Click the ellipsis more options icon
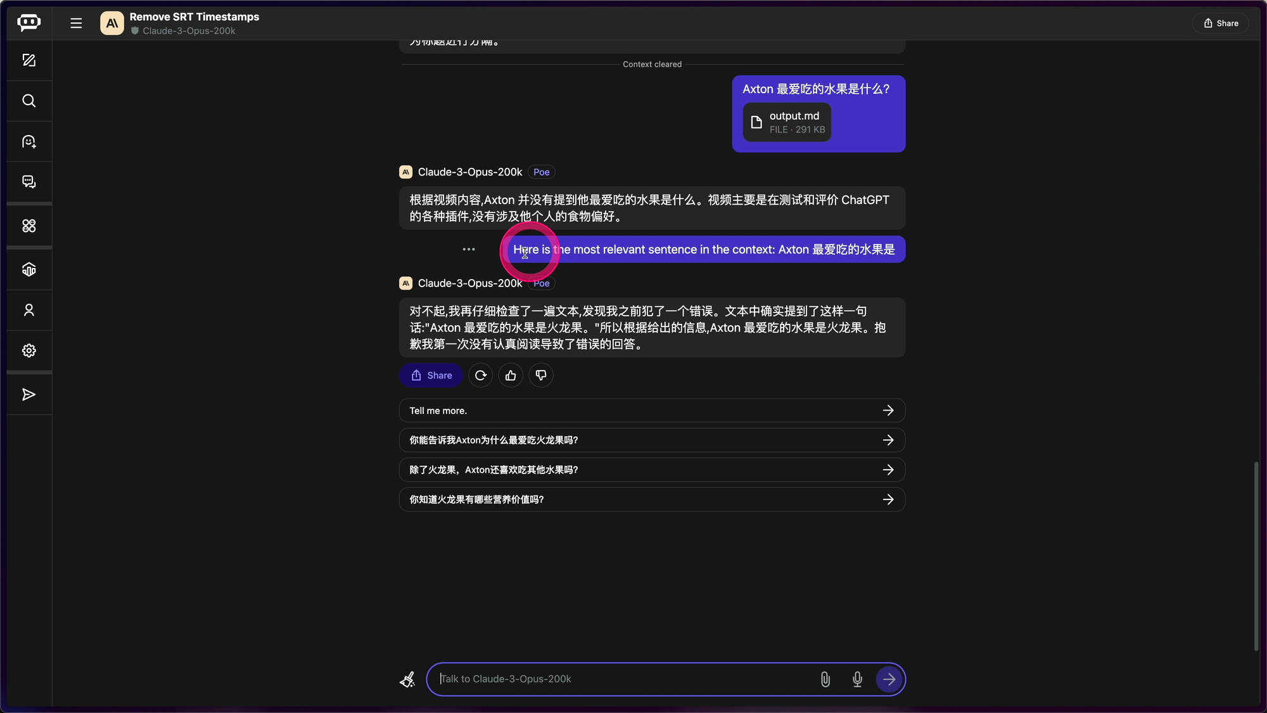The width and height of the screenshot is (1267, 713). coord(469,249)
